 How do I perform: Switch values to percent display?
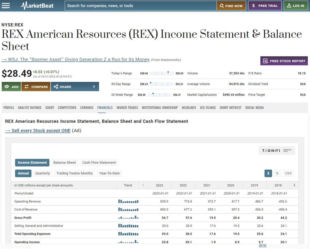click(277, 173)
